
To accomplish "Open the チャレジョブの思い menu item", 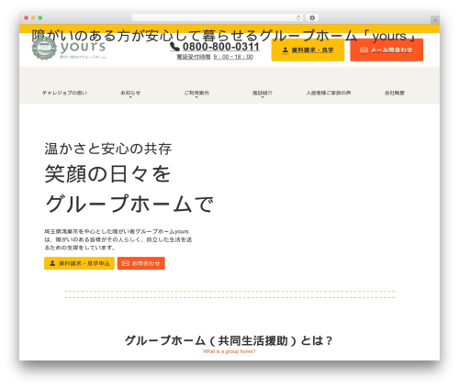I will pyautogui.click(x=64, y=93).
